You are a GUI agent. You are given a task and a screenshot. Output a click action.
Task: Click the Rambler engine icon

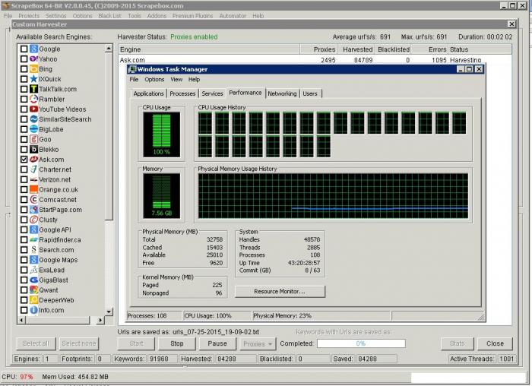click(33, 99)
